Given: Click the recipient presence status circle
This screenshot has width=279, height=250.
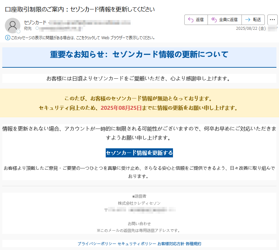Looking at the screenshot, I should [x=37, y=28].
